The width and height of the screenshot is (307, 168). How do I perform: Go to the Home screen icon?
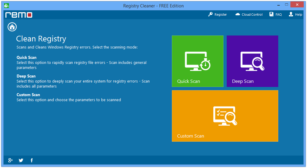point(12,27)
